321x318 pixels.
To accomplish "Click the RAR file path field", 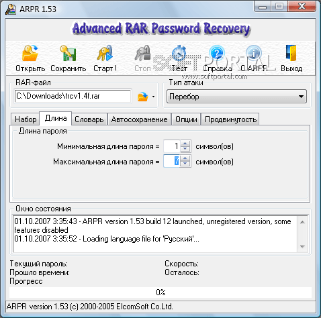I will click(x=73, y=96).
